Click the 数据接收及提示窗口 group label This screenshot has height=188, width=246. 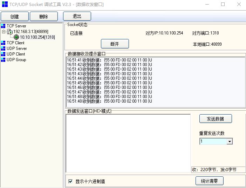[x=87, y=54]
